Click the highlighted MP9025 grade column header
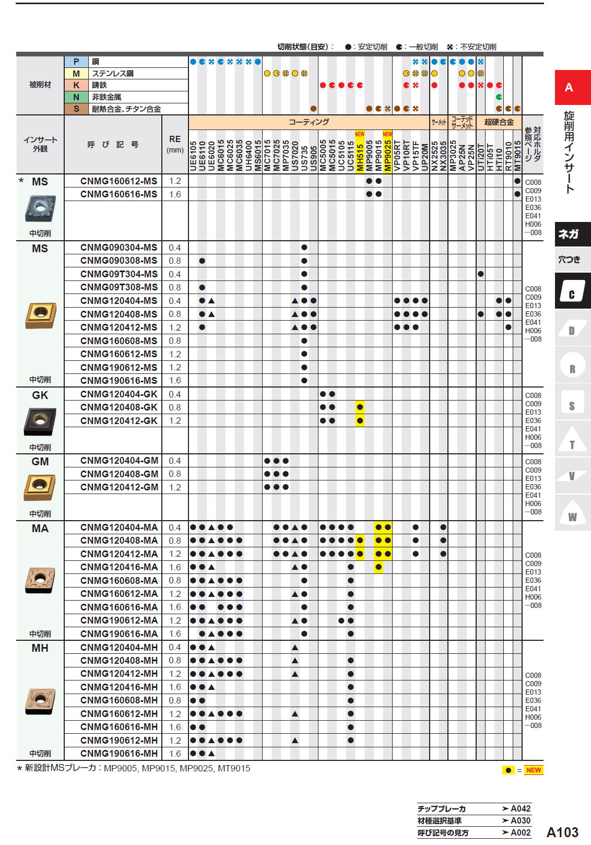 coord(387,151)
